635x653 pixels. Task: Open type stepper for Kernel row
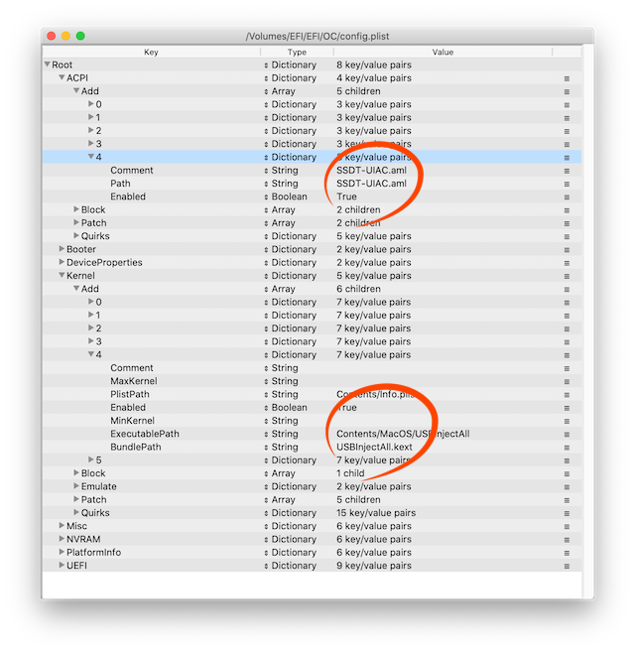pyautogui.click(x=266, y=276)
